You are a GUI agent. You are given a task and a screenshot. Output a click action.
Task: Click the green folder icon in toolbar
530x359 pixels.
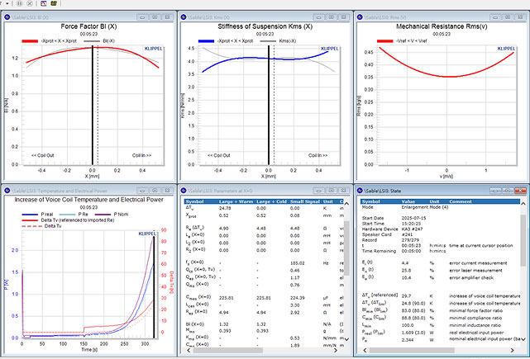click(x=52, y=3)
